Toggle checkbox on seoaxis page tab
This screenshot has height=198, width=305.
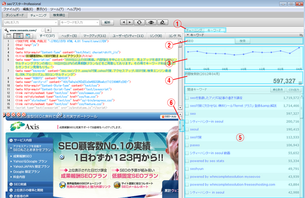[43, 30]
